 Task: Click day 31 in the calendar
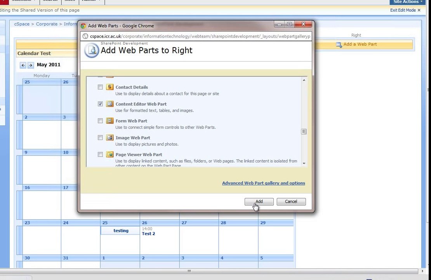pos(66,258)
